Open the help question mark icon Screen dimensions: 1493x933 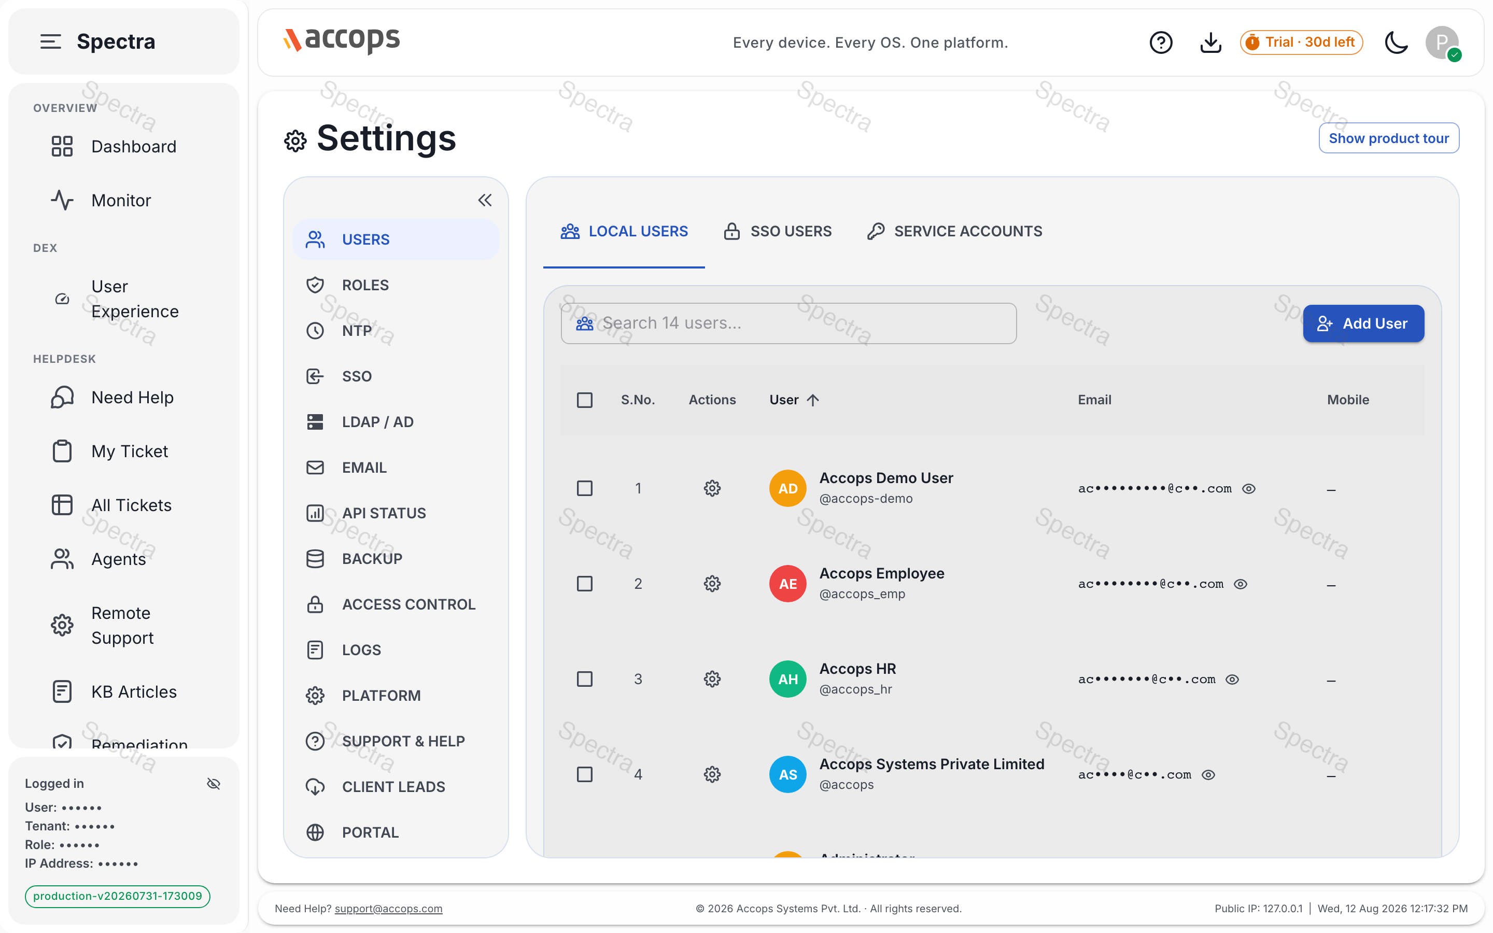pos(1161,43)
